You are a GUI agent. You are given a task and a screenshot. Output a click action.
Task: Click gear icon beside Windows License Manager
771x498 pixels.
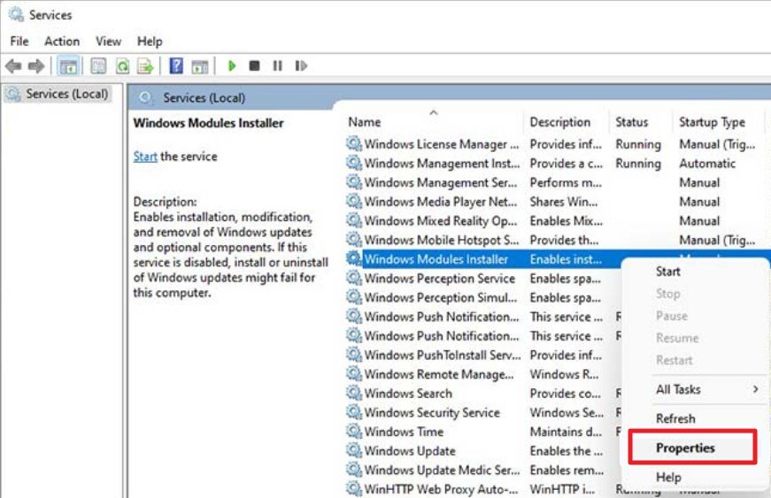[x=353, y=143]
